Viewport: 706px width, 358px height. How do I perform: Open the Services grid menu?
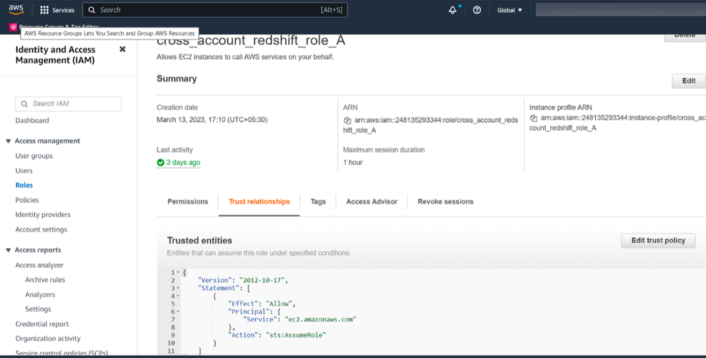(44, 10)
